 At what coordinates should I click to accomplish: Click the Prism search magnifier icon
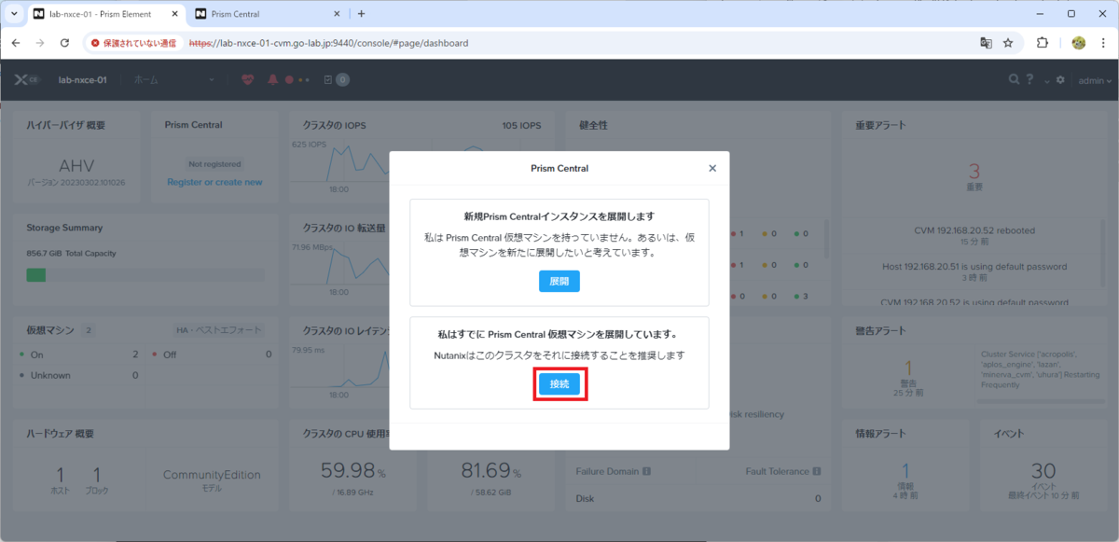pos(1015,80)
